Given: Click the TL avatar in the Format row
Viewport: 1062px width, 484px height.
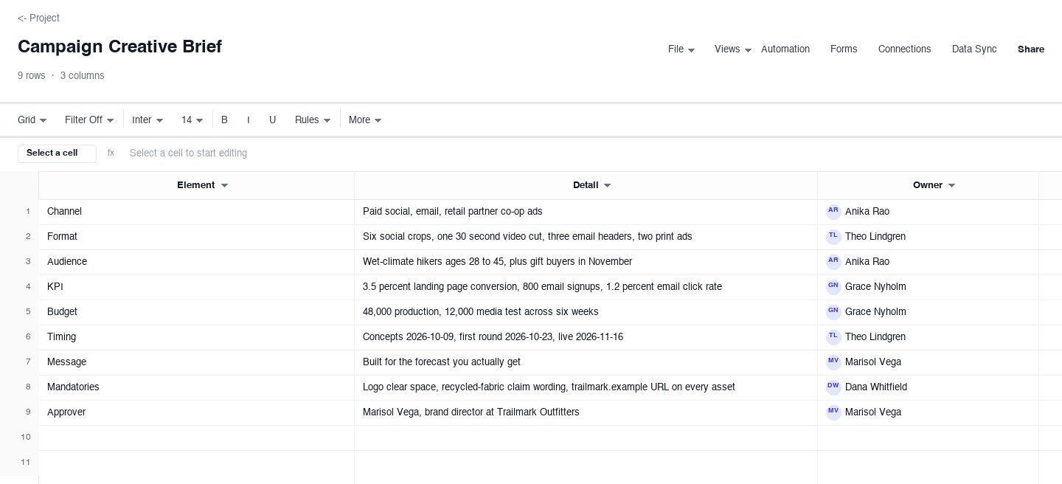Looking at the screenshot, I should pyautogui.click(x=833, y=237).
